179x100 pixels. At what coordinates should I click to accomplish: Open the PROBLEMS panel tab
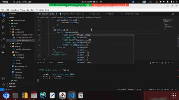point(41,62)
